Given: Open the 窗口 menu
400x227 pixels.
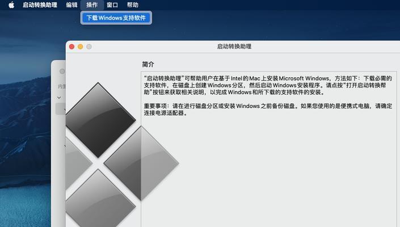Looking at the screenshot, I should pos(112,5).
